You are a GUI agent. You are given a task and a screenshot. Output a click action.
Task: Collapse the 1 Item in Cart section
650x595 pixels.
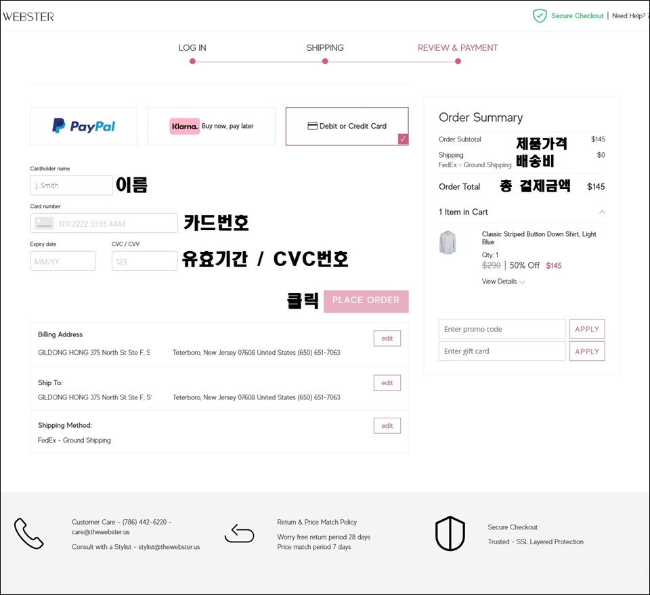point(601,212)
